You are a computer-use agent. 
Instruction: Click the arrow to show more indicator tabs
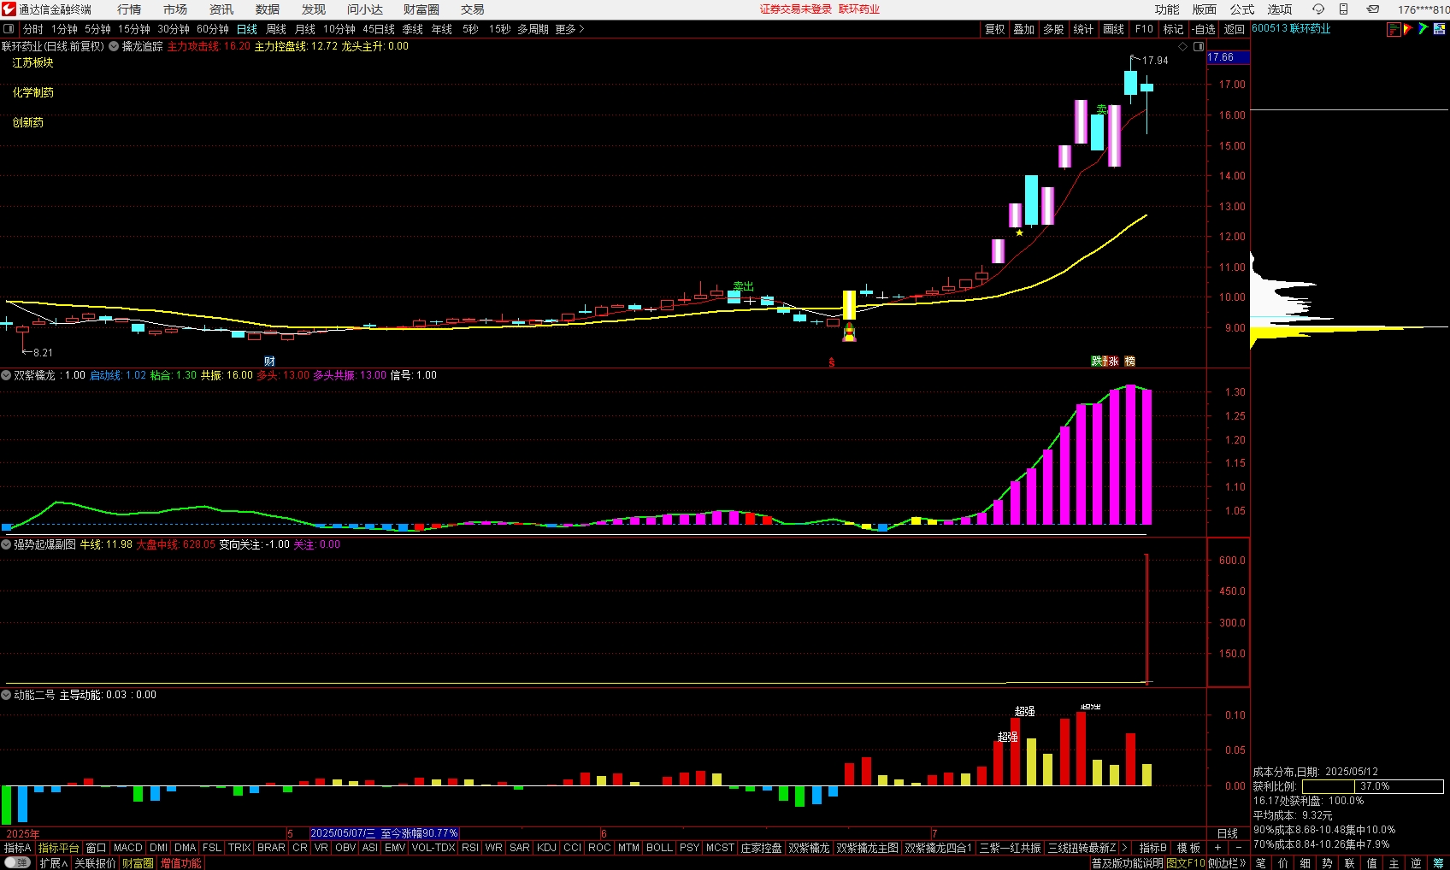(1124, 848)
